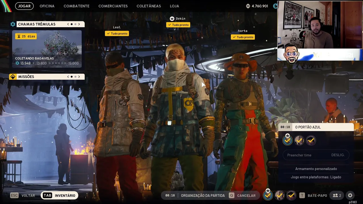Select the leader avatar in O Portão Azul panel

(288, 140)
